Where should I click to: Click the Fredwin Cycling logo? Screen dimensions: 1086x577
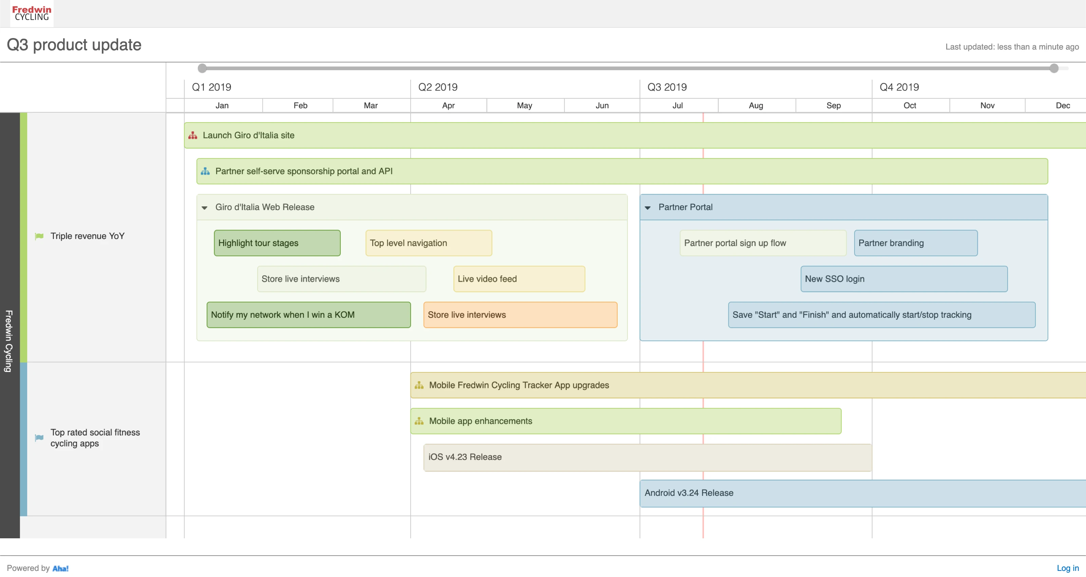click(x=32, y=13)
